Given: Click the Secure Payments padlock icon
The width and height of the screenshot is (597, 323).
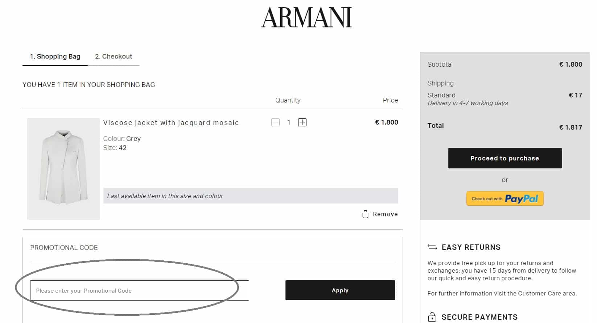Looking at the screenshot, I should (433, 316).
